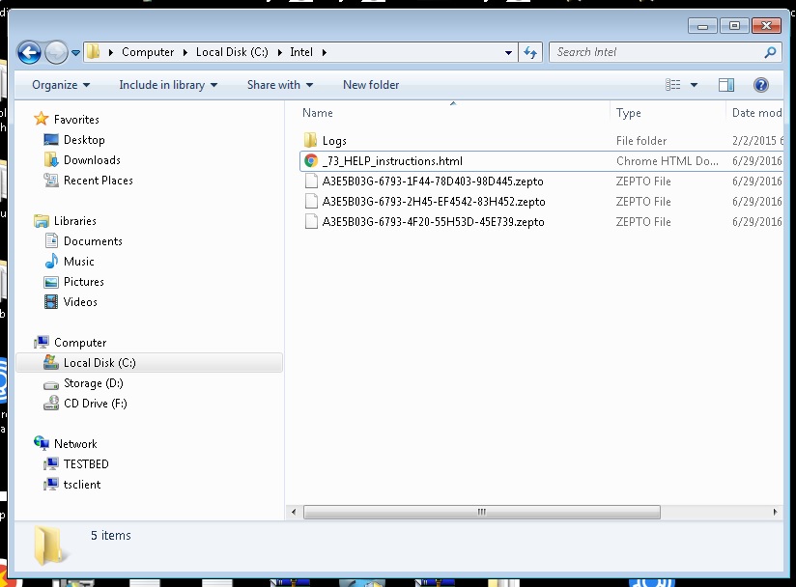Select the A3E5B03G-6793-2H45-EF4542-83H452.zepto file name

(434, 202)
